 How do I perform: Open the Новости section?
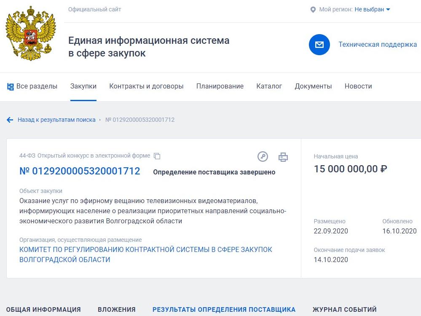(x=358, y=86)
